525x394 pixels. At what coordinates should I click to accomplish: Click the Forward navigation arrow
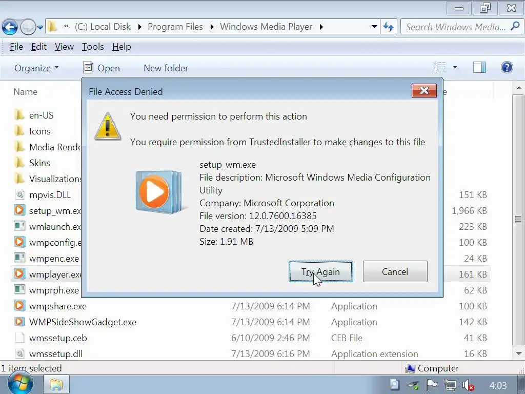coord(28,27)
